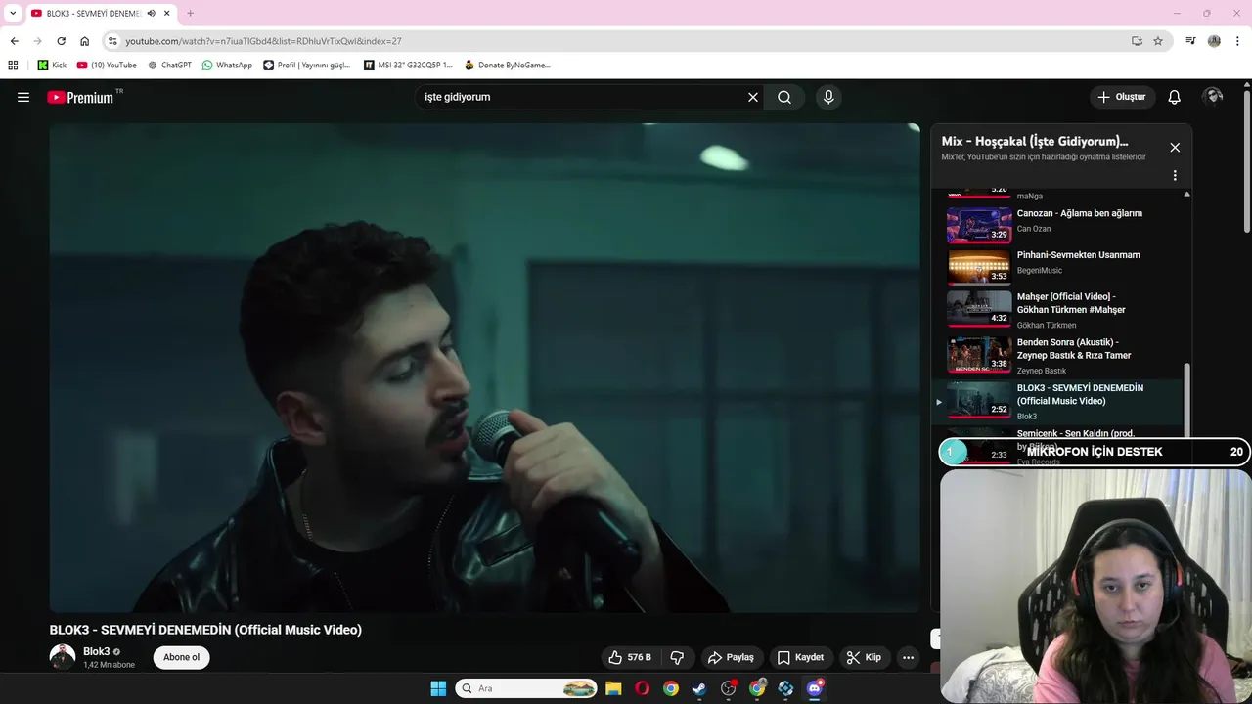
Task: Click the video player frame
Action: [484, 368]
